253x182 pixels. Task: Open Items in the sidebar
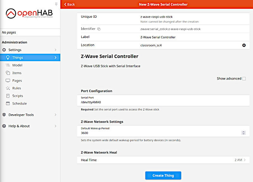pos(30,73)
